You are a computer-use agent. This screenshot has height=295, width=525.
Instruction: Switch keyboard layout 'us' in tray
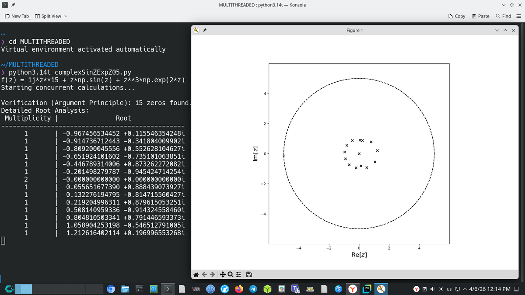pos(449,289)
